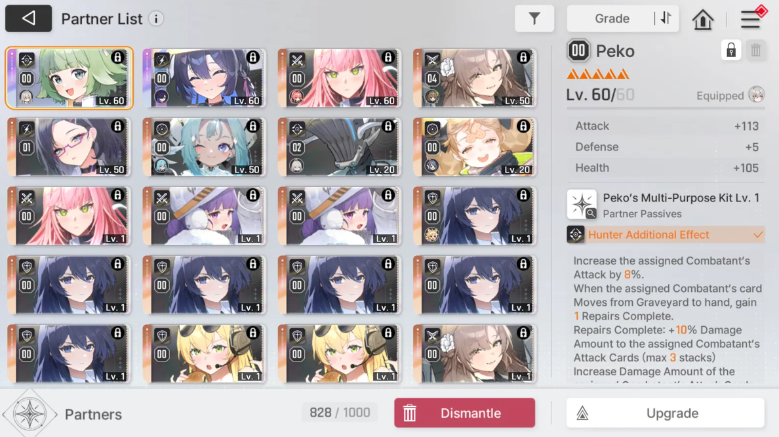The height and width of the screenshot is (437, 779).
Task: Toggle lock on green-haired Lv. 60 partner card
Action: pos(118,57)
